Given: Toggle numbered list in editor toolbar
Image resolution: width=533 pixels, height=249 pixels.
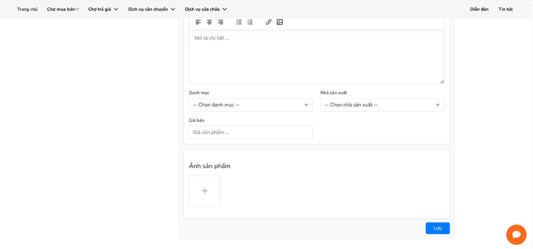Looking at the screenshot, I should pos(250,22).
